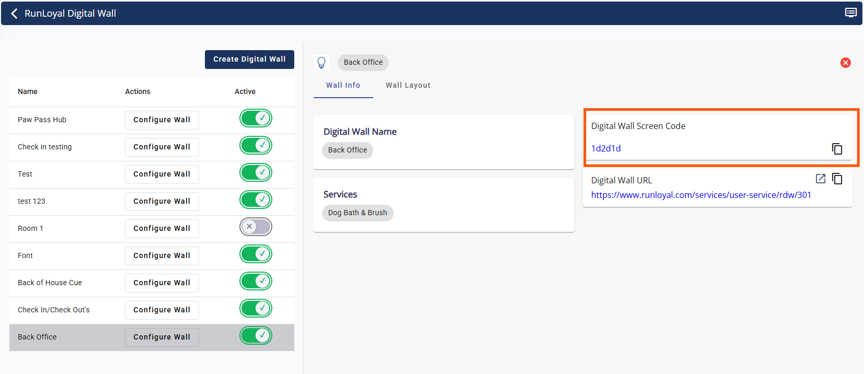This screenshot has height=374, width=864.
Task: Select the Back Office row name
Action: [x=37, y=337]
